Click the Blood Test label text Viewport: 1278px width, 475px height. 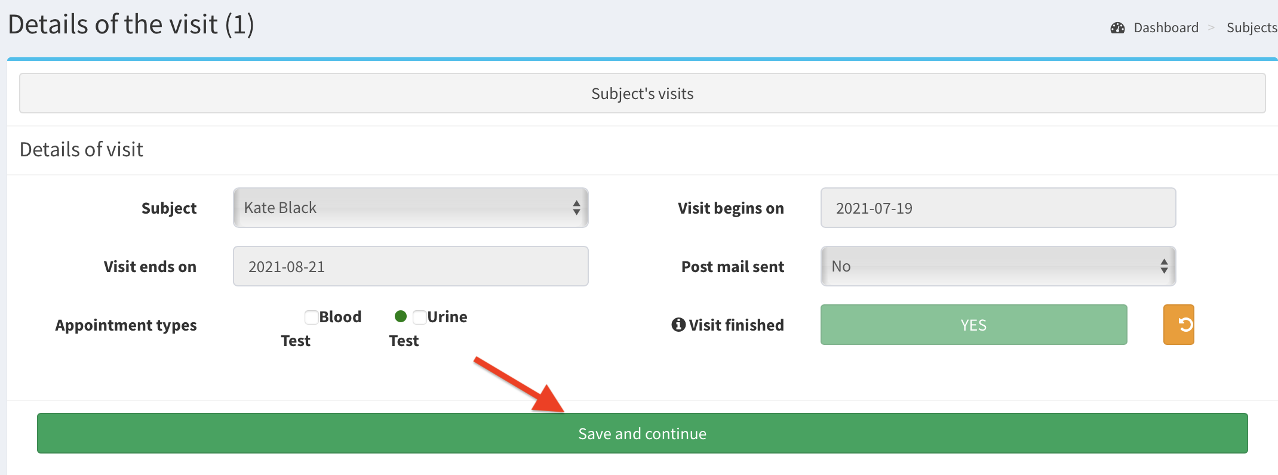point(339,317)
